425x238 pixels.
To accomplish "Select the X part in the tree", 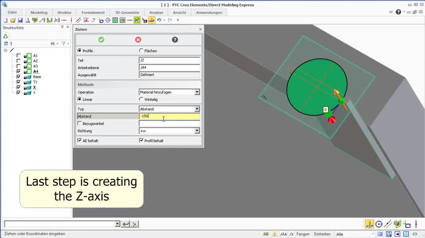I will click(x=34, y=87).
